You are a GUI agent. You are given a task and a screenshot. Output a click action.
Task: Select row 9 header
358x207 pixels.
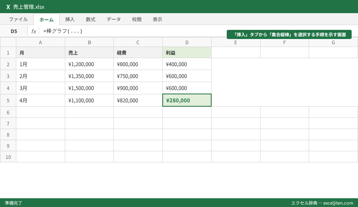coord(8,146)
